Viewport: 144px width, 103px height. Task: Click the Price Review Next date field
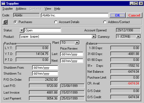coord(72,61)
